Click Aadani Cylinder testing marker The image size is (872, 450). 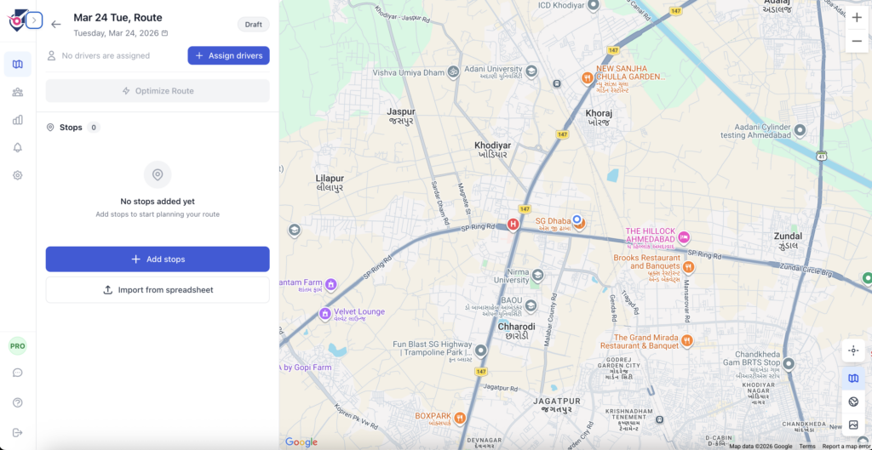tap(800, 130)
